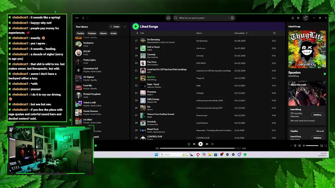335x188 pixels.
Task: Filter library by Podcasts
Action: [92, 33]
